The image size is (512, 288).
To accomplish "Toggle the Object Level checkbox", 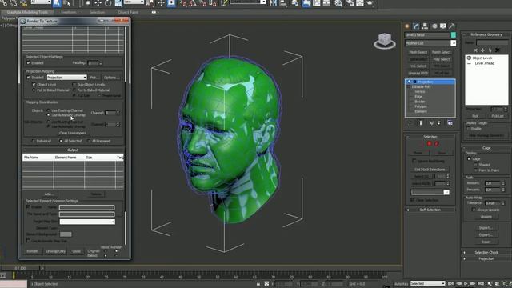I will (34, 85).
